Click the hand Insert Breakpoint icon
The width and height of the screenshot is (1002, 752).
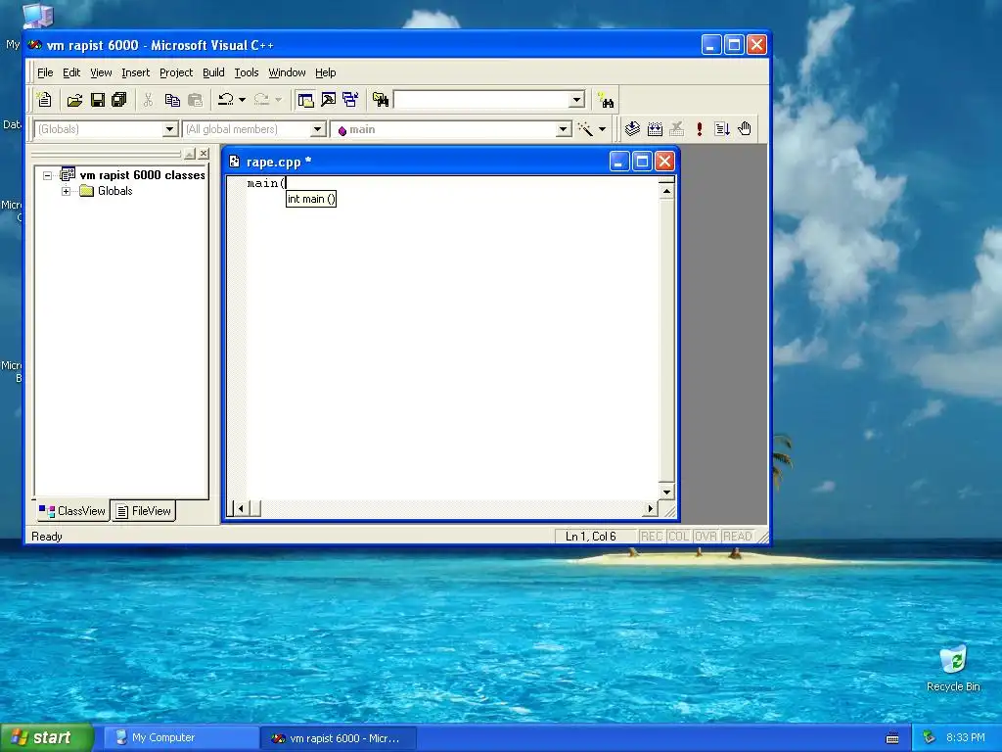click(x=745, y=129)
